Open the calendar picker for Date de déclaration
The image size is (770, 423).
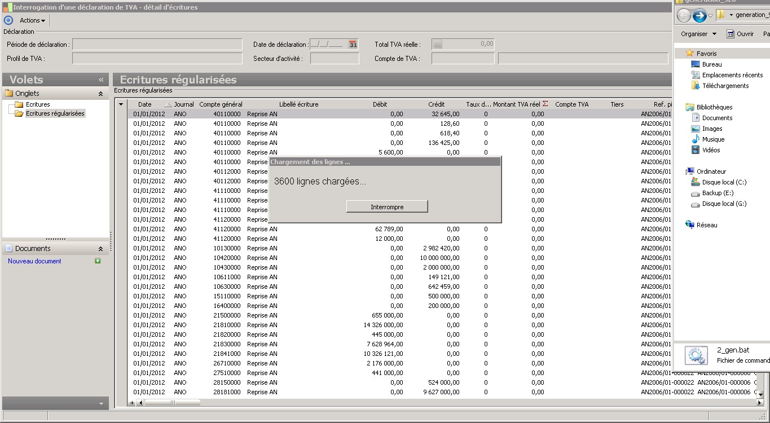353,45
